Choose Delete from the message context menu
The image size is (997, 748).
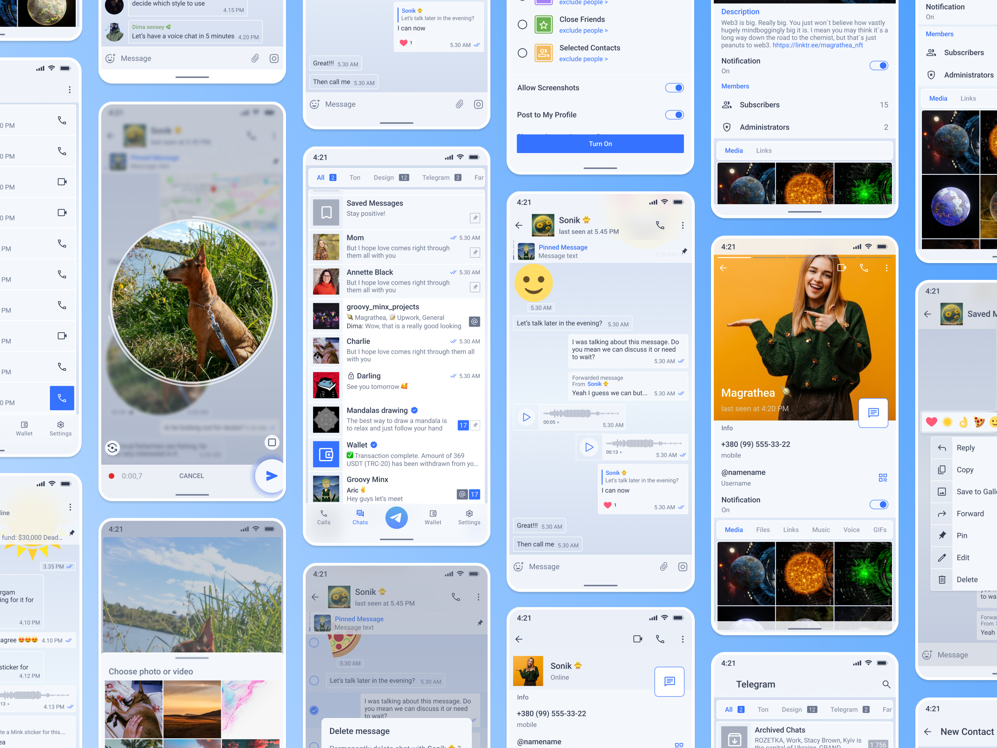(x=968, y=579)
